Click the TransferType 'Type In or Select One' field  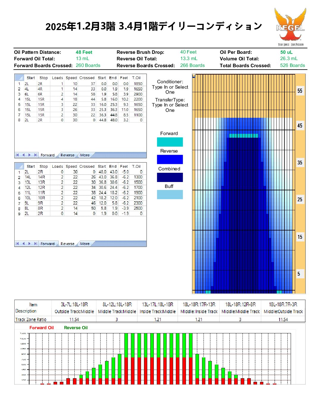tap(170, 108)
